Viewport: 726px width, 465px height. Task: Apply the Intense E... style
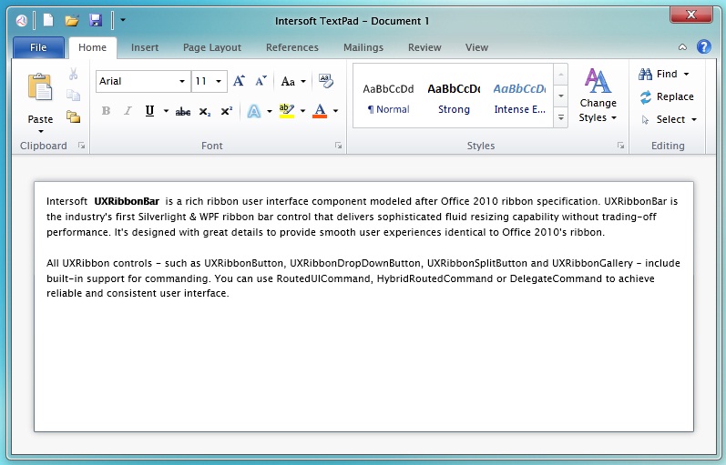click(x=519, y=98)
